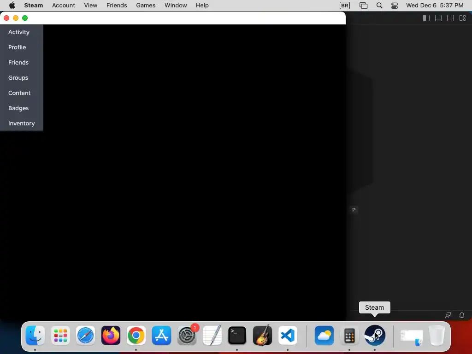
Task: Open Launchpad from the Dock
Action: [x=60, y=335]
